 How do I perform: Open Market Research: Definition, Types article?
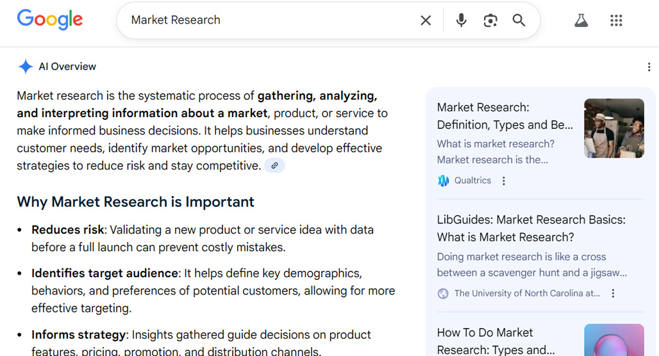pyautogui.click(x=505, y=116)
